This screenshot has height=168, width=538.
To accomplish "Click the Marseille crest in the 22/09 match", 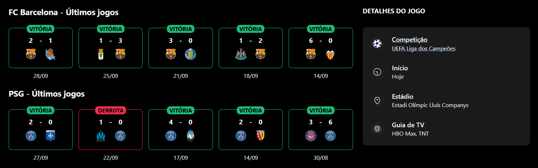I will point(101,136).
